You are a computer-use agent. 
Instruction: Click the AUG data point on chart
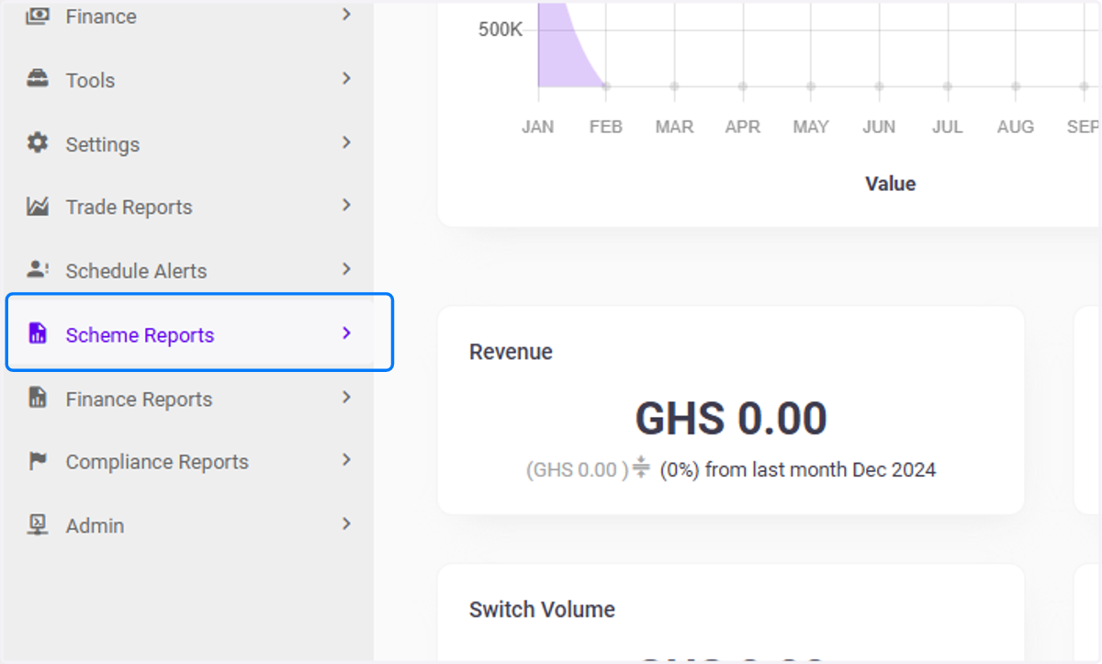click(x=1016, y=86)
